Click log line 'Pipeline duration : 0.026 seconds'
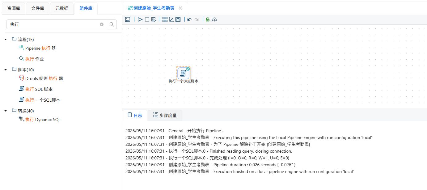 210,165
